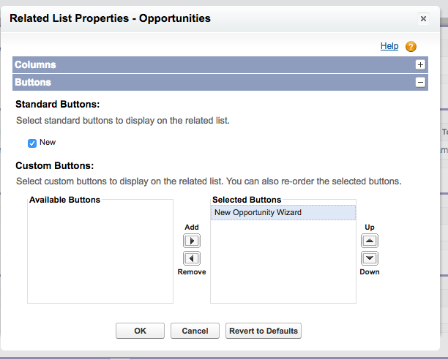Click the Columns section header
448x360 pixels.
pyautogui.click(x=220, y=65)
